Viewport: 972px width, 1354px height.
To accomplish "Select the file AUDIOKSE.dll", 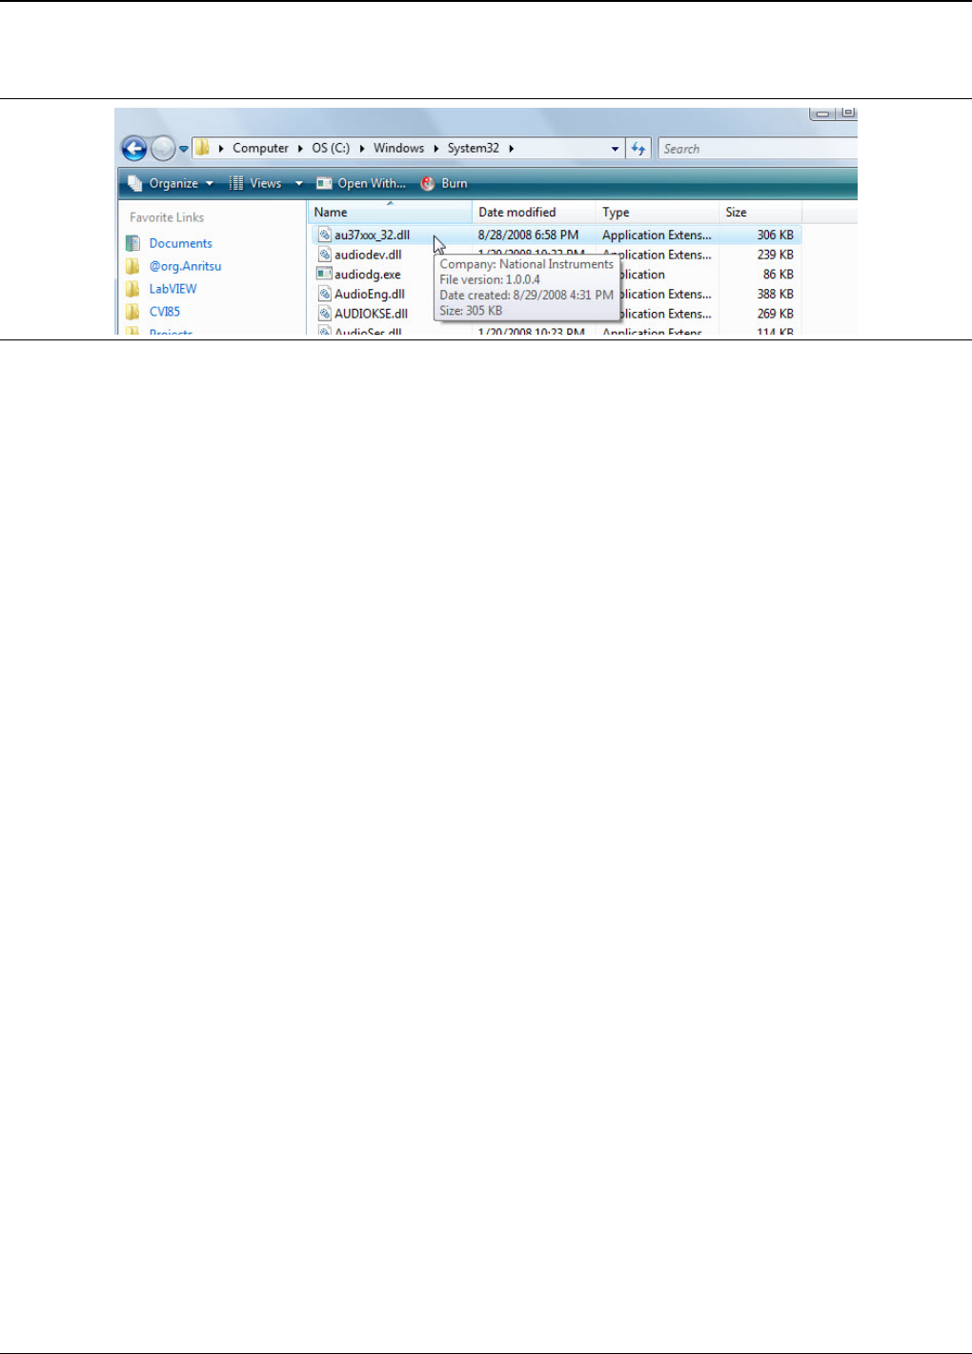I will pyautogui.click(x=371, y=314).
